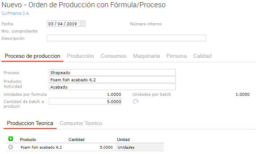Open the calendar picker beside Fecha
262x154 pixels.
(x=82, y=24)
